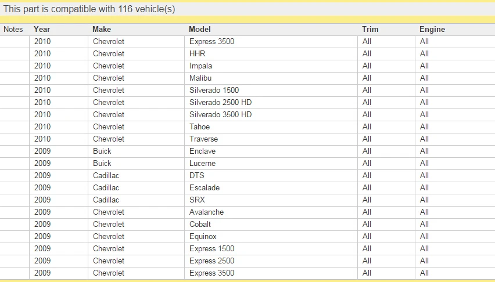This screenshot has height=282, width=495.
Task: Click Cadillac make in the DTS row
Action: pos(106,175)
